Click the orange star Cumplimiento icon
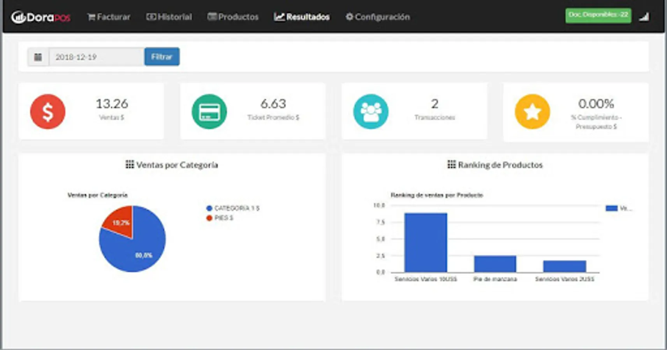This screenshot has width=667, height=350. click(532, 112)
